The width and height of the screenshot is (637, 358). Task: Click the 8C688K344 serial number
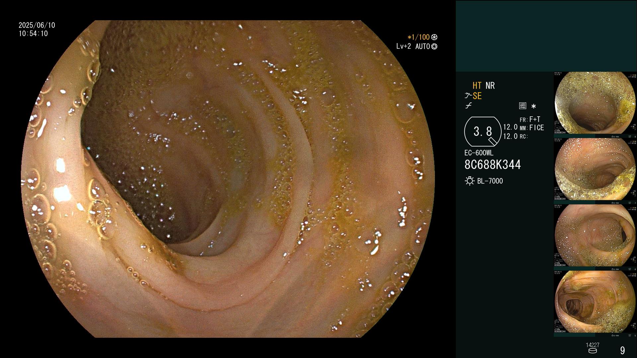coord(493,165)
